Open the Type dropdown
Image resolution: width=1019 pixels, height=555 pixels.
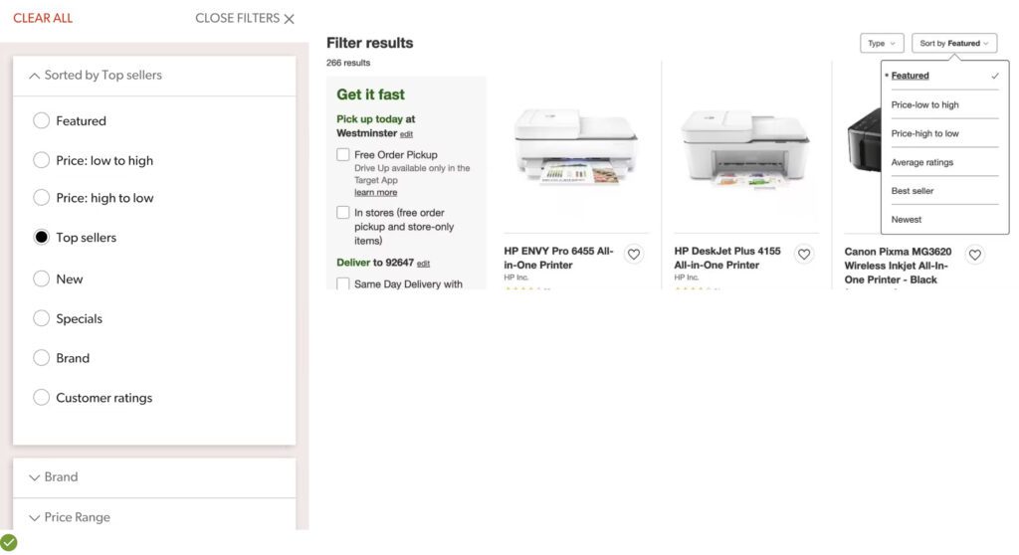(x=882, y=44)
